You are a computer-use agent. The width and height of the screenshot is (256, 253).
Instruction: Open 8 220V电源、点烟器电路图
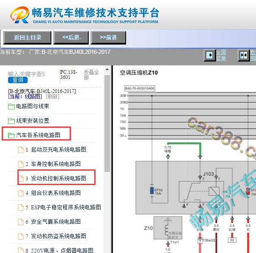click(x=59, y=250)
